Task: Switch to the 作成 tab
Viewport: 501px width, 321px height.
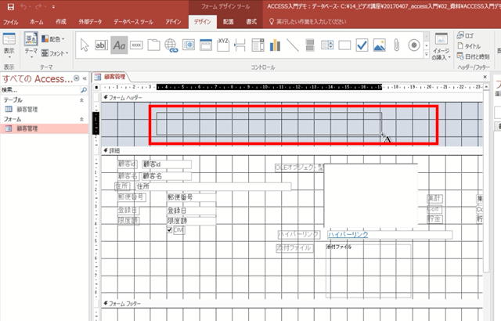Action: 61,22
